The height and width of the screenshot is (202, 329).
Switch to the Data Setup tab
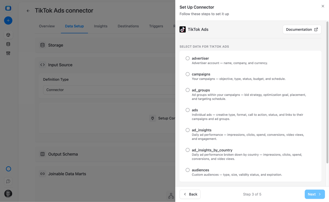click(x=74, y=26)
